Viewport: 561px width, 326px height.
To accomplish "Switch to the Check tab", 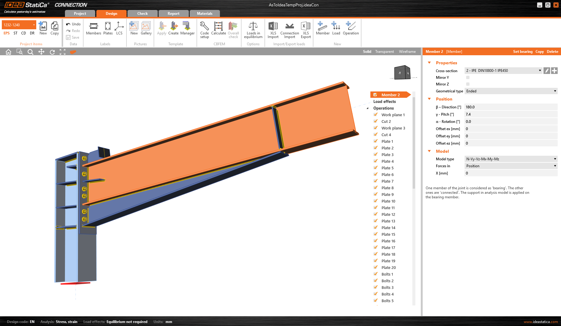I will (142, 14).
